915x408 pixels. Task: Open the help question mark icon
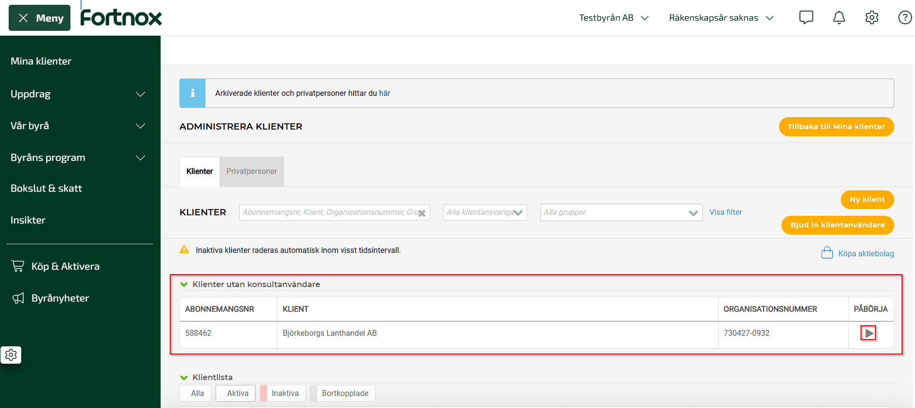[904, 18]
